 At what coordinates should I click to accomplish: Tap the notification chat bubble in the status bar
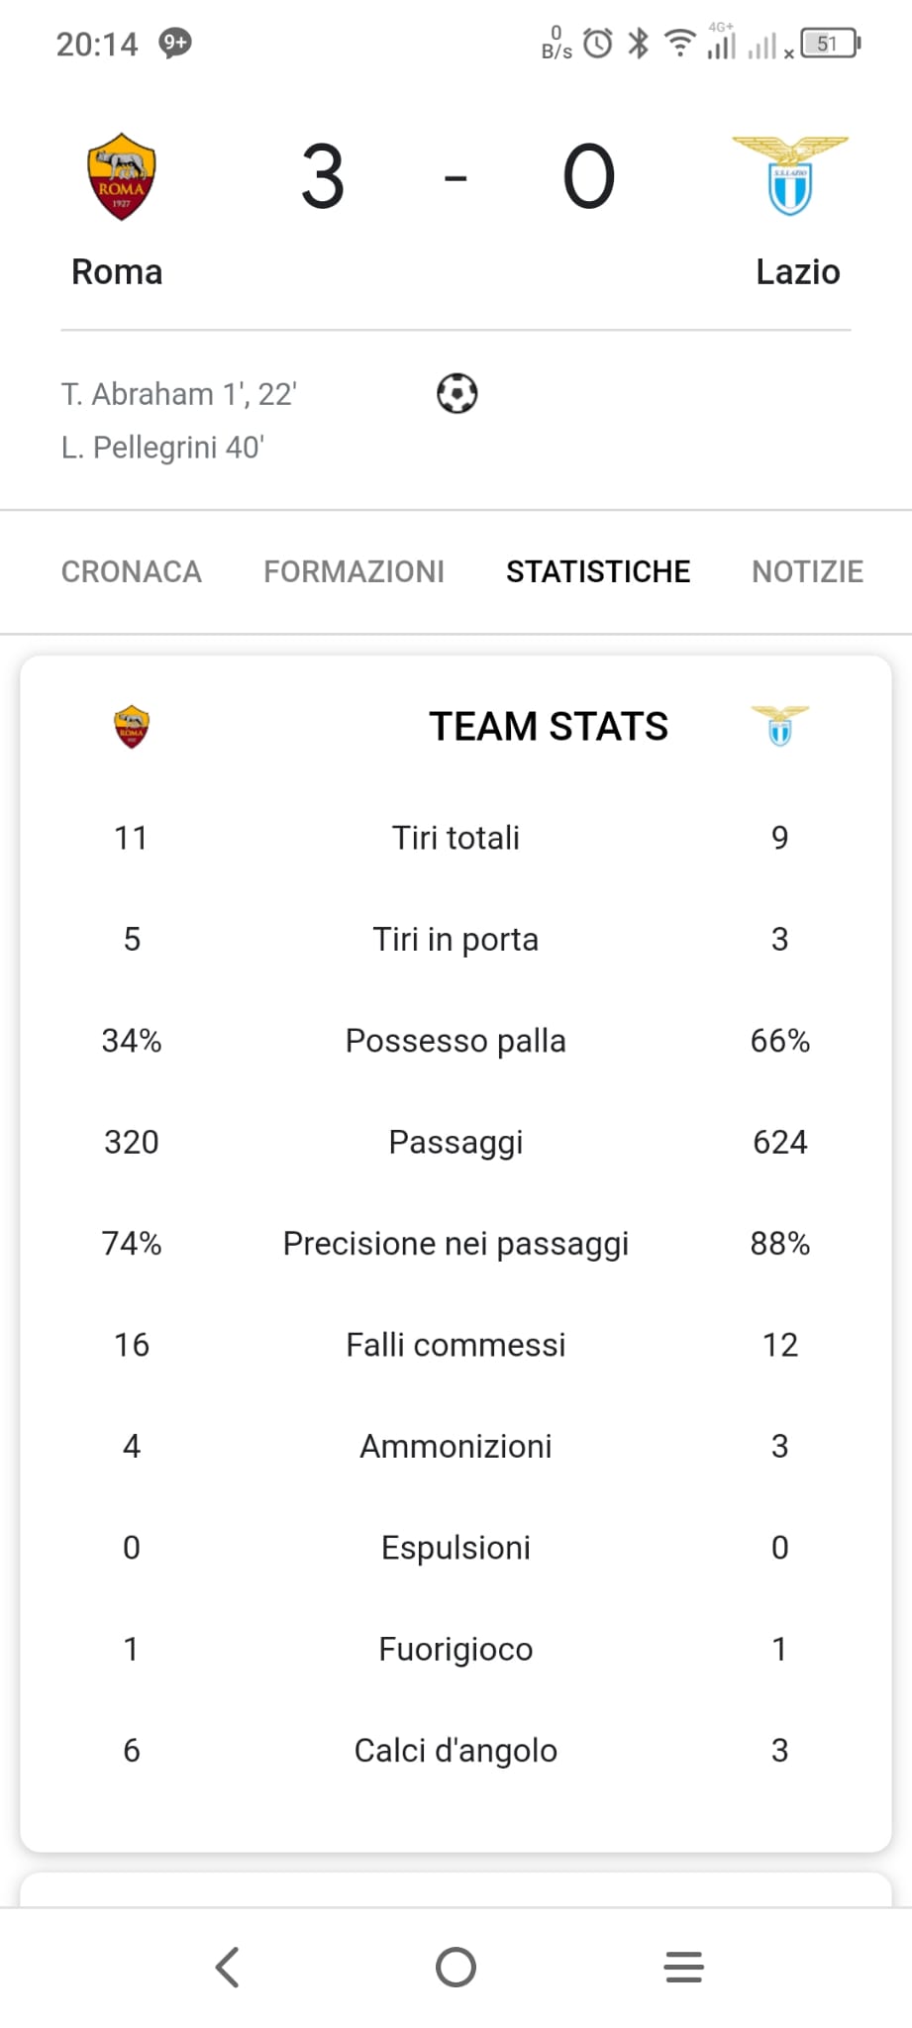tap(175, 43)
